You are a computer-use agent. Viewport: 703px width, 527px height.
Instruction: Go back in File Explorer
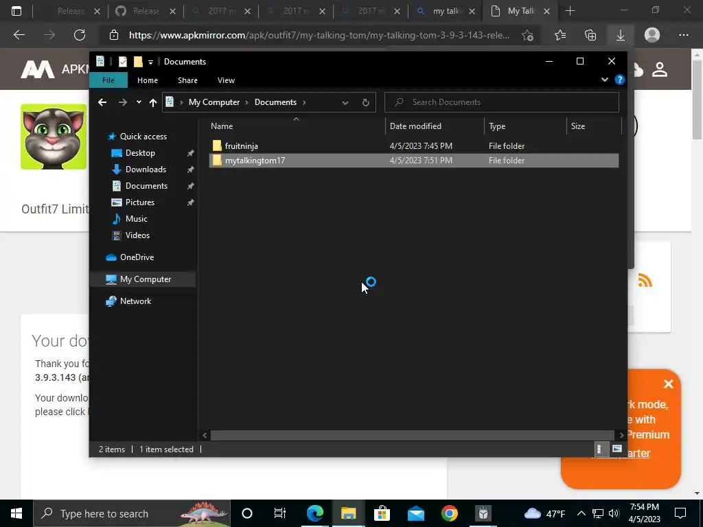pyautogui.click(x=102, y=102)
